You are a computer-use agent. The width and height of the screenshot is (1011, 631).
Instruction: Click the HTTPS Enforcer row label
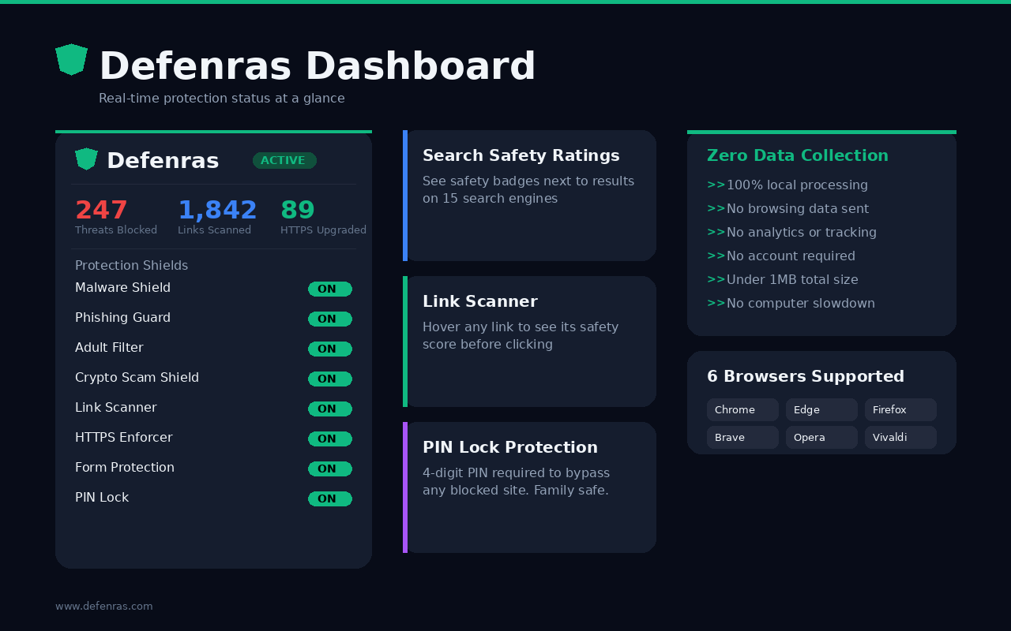pos(123,438)
